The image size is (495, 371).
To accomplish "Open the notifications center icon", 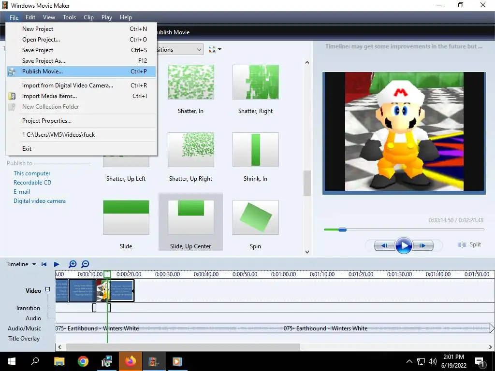I will 480,361.
